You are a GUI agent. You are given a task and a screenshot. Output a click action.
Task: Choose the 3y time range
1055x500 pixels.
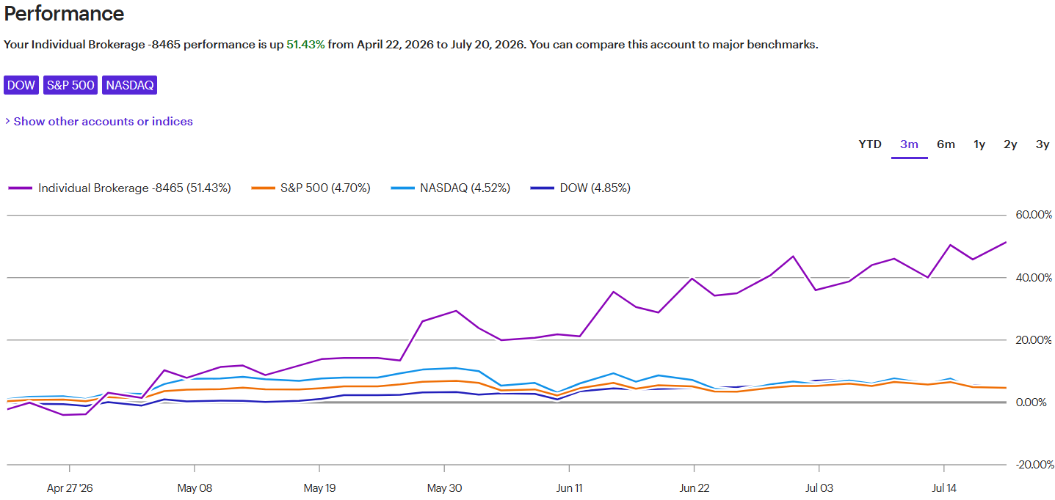pyautogui.click(x=1043, y=144)
